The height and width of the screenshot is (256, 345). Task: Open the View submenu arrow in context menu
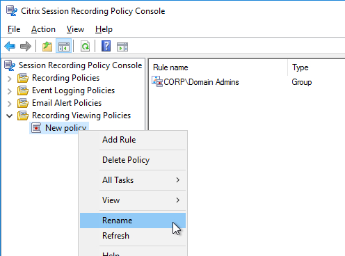tap(178, 200)
